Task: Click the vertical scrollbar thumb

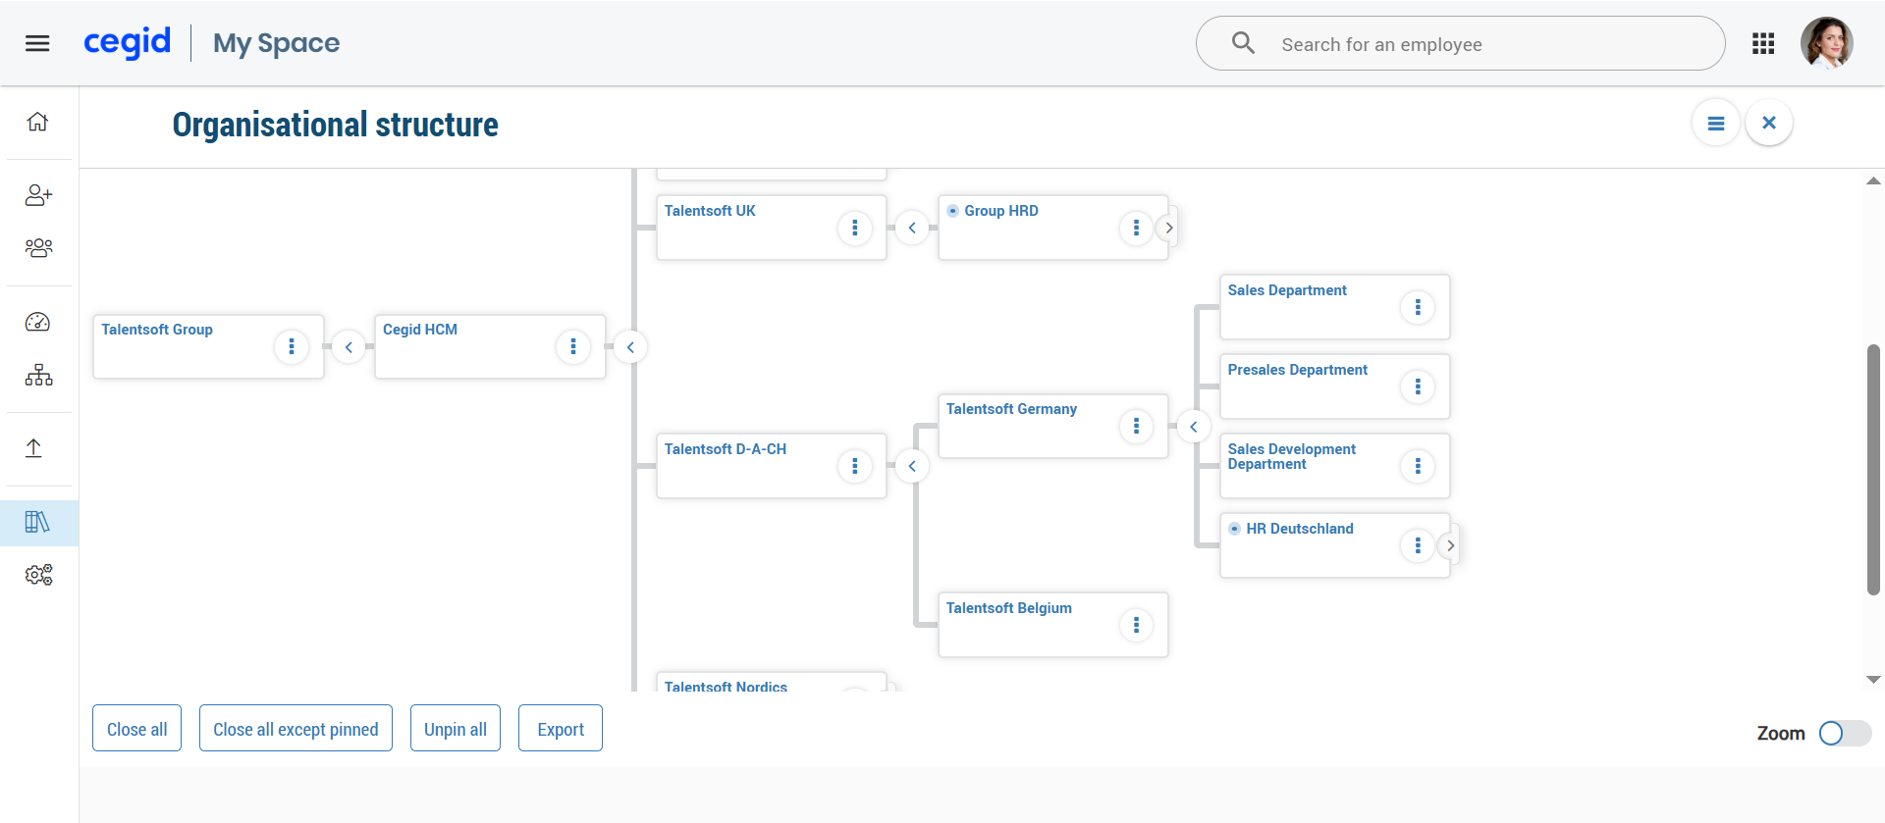Action: tap(1873, 469)
